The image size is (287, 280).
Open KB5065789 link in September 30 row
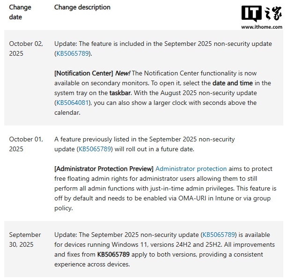pos(218,235)
